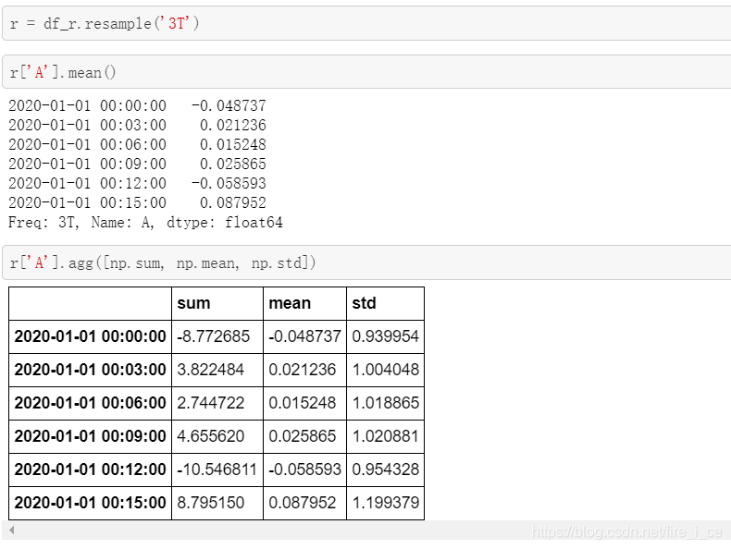
Task: Click plain-text output line 2020-01-01 00:03:00 0.021236
Action: click(x=137, y=126)
